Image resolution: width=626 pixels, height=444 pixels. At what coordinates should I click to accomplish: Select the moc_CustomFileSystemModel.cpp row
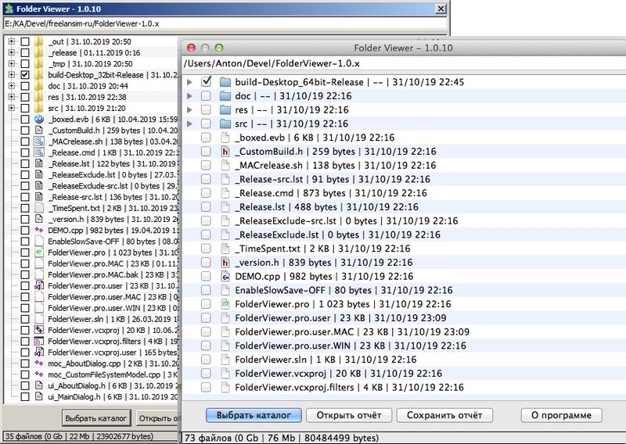pyautogui.click(x=92, y=374)
